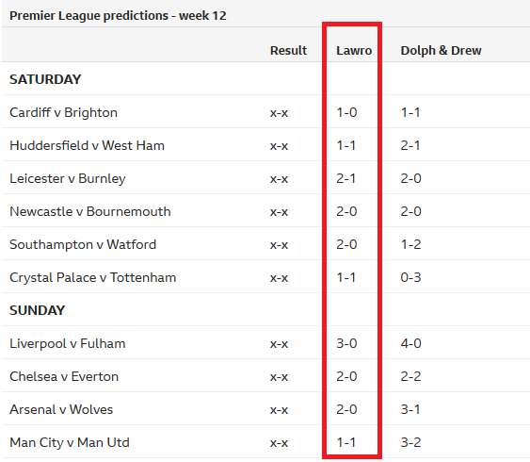The image size is (530, 462).
Task: Click the x-x result for Cardiff v Brighton
Action: click(279, 113)
